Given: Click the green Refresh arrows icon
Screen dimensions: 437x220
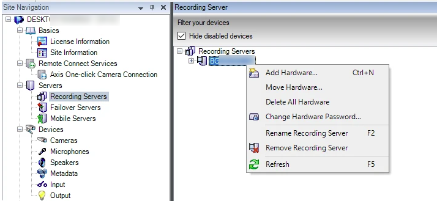Looking at the screenshot, I should coord(254,164).
